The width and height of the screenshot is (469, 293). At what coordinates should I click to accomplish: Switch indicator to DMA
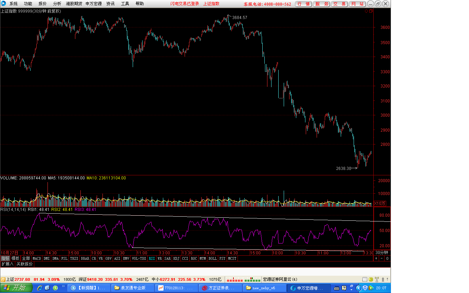(x=56, y=258)
